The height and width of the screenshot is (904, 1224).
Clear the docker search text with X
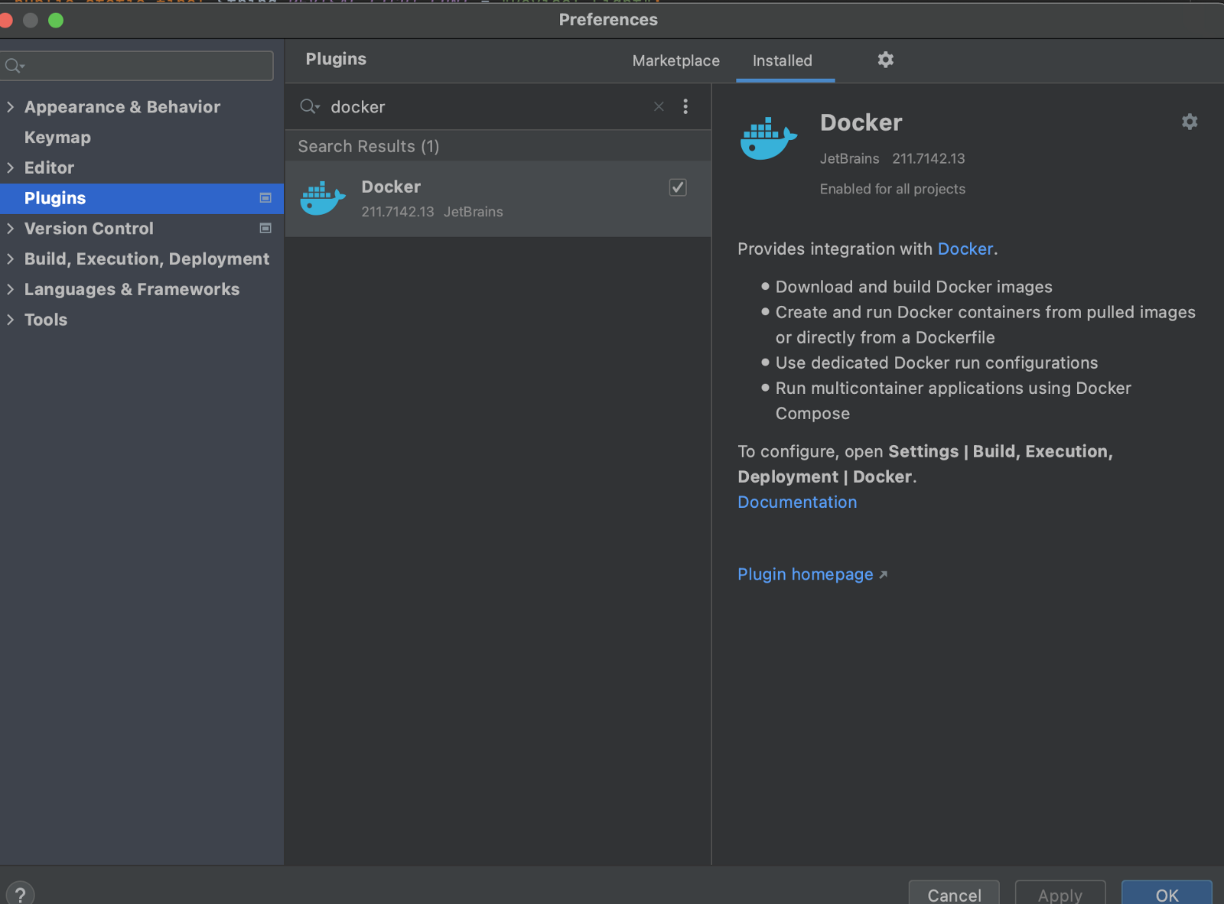(659, 106)
